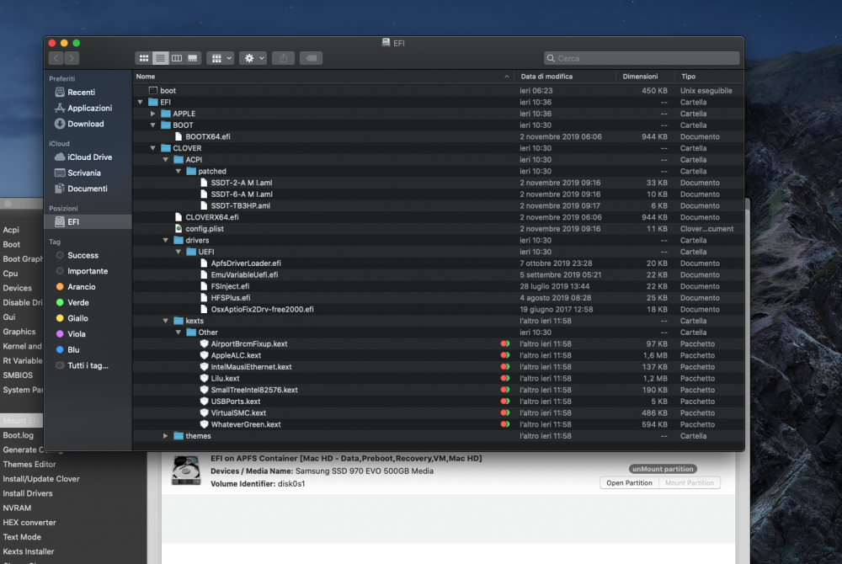Viewport: 842px width, 564px height.
Task: Switch Finder to gallery view
Action: 193,58
